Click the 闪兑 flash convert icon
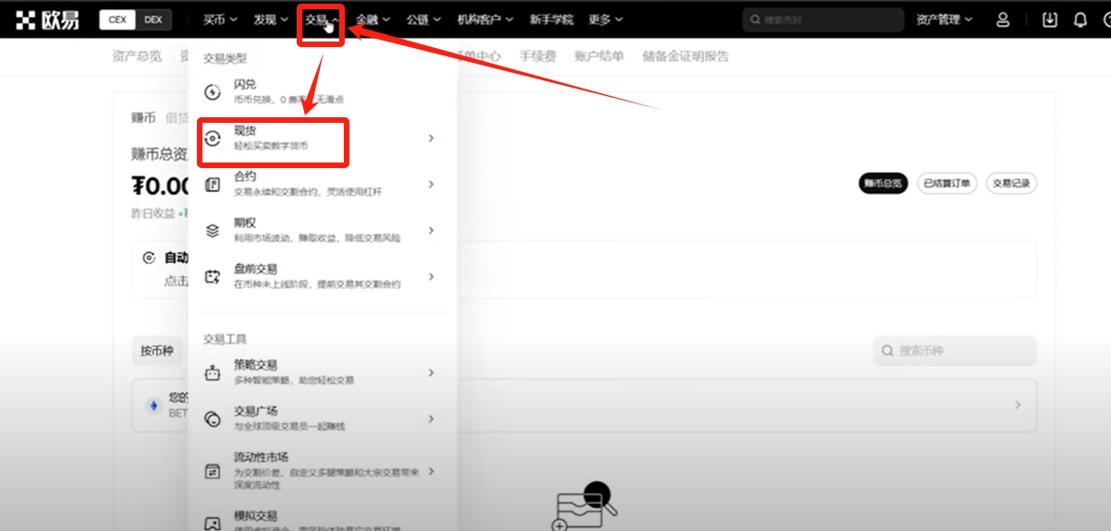Image resolution: width=1111 pixels, height=531 pixels. tap(213, 91)
